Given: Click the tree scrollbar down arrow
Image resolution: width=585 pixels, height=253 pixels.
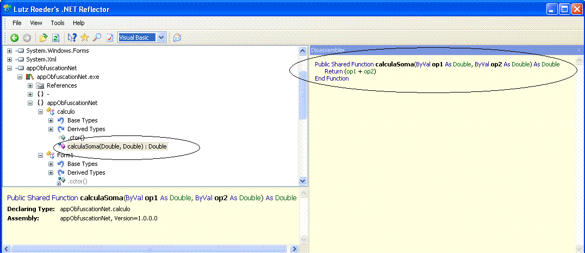Looking at the screenshot, I should point(303,181).
